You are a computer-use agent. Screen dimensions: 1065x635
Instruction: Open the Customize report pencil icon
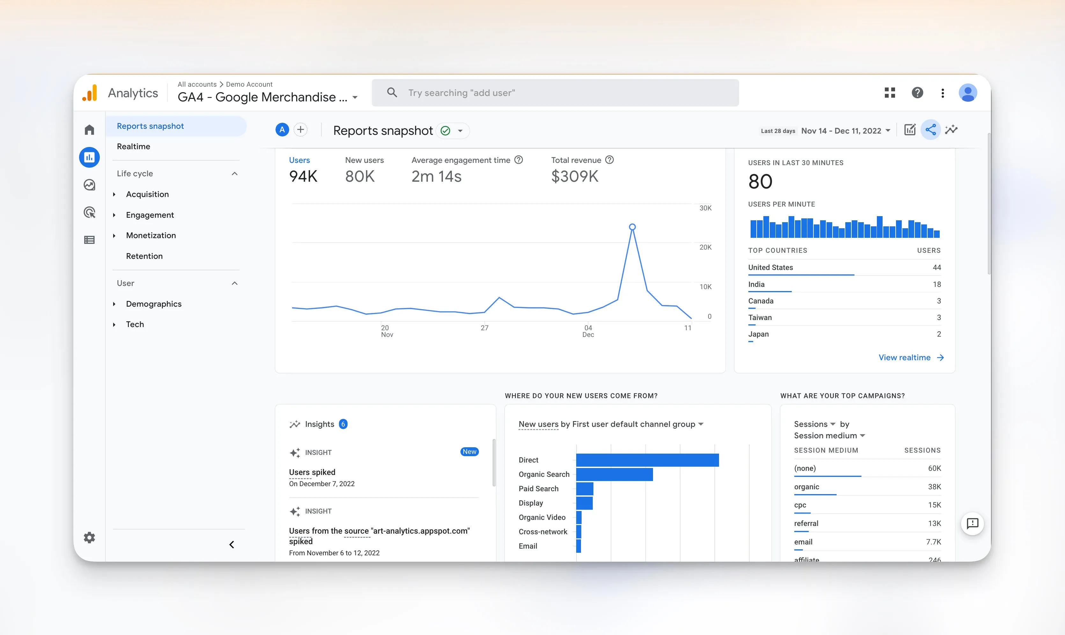click(x=910, y=130)
